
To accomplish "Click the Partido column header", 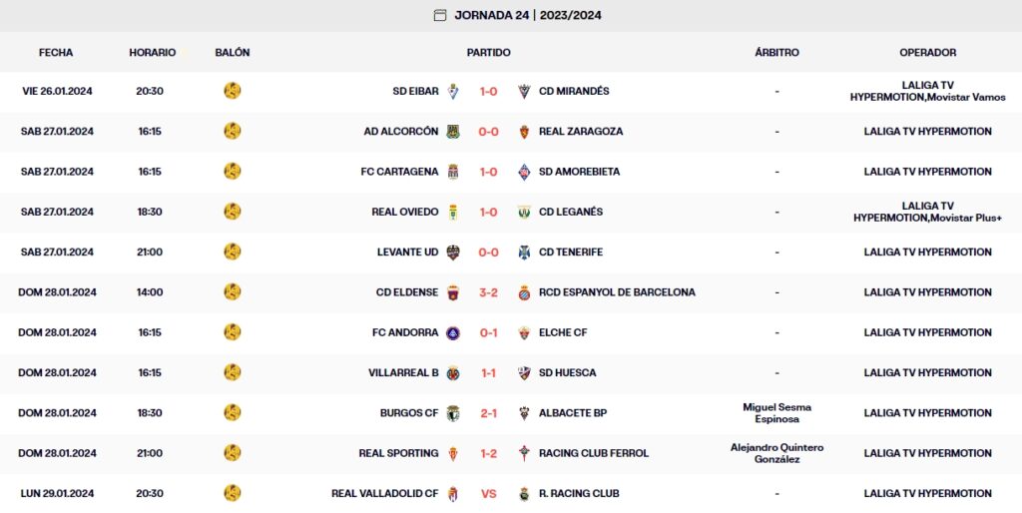I will (488, 52).
